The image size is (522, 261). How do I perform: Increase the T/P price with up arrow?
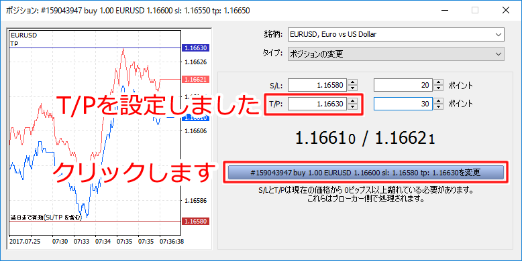click(352, 101)
